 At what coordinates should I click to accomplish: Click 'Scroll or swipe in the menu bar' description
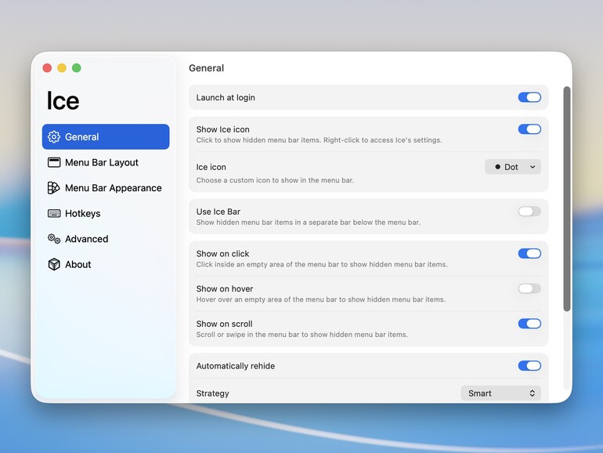pos(301,335)
